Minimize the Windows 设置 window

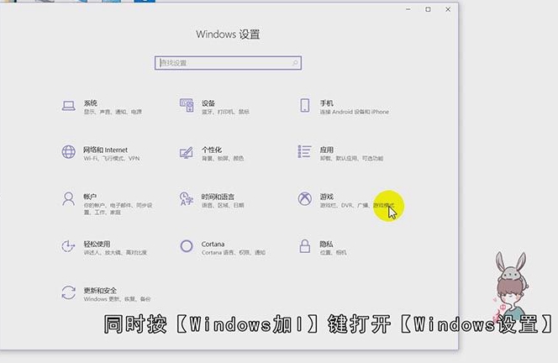[408, 9]
